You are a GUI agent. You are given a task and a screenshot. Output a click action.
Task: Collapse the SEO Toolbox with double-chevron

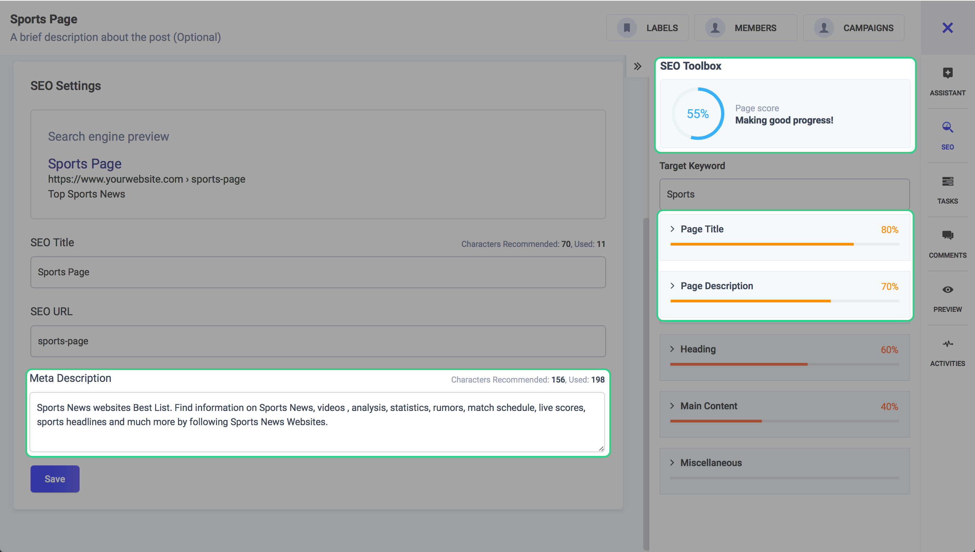(x=637, y=66)
